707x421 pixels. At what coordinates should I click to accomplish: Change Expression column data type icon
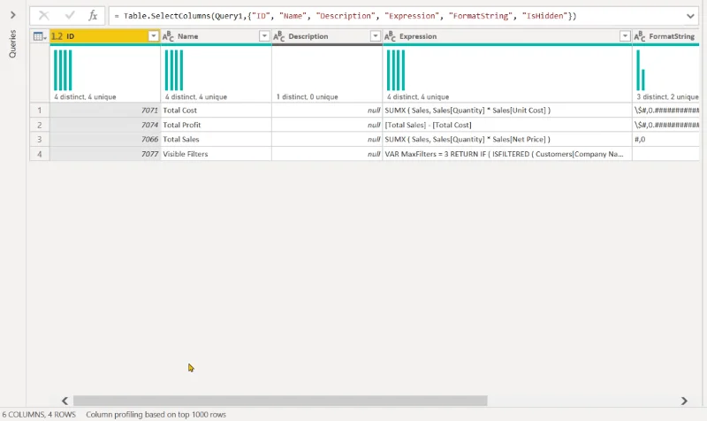pyautogui.click(x=390, y=36)
